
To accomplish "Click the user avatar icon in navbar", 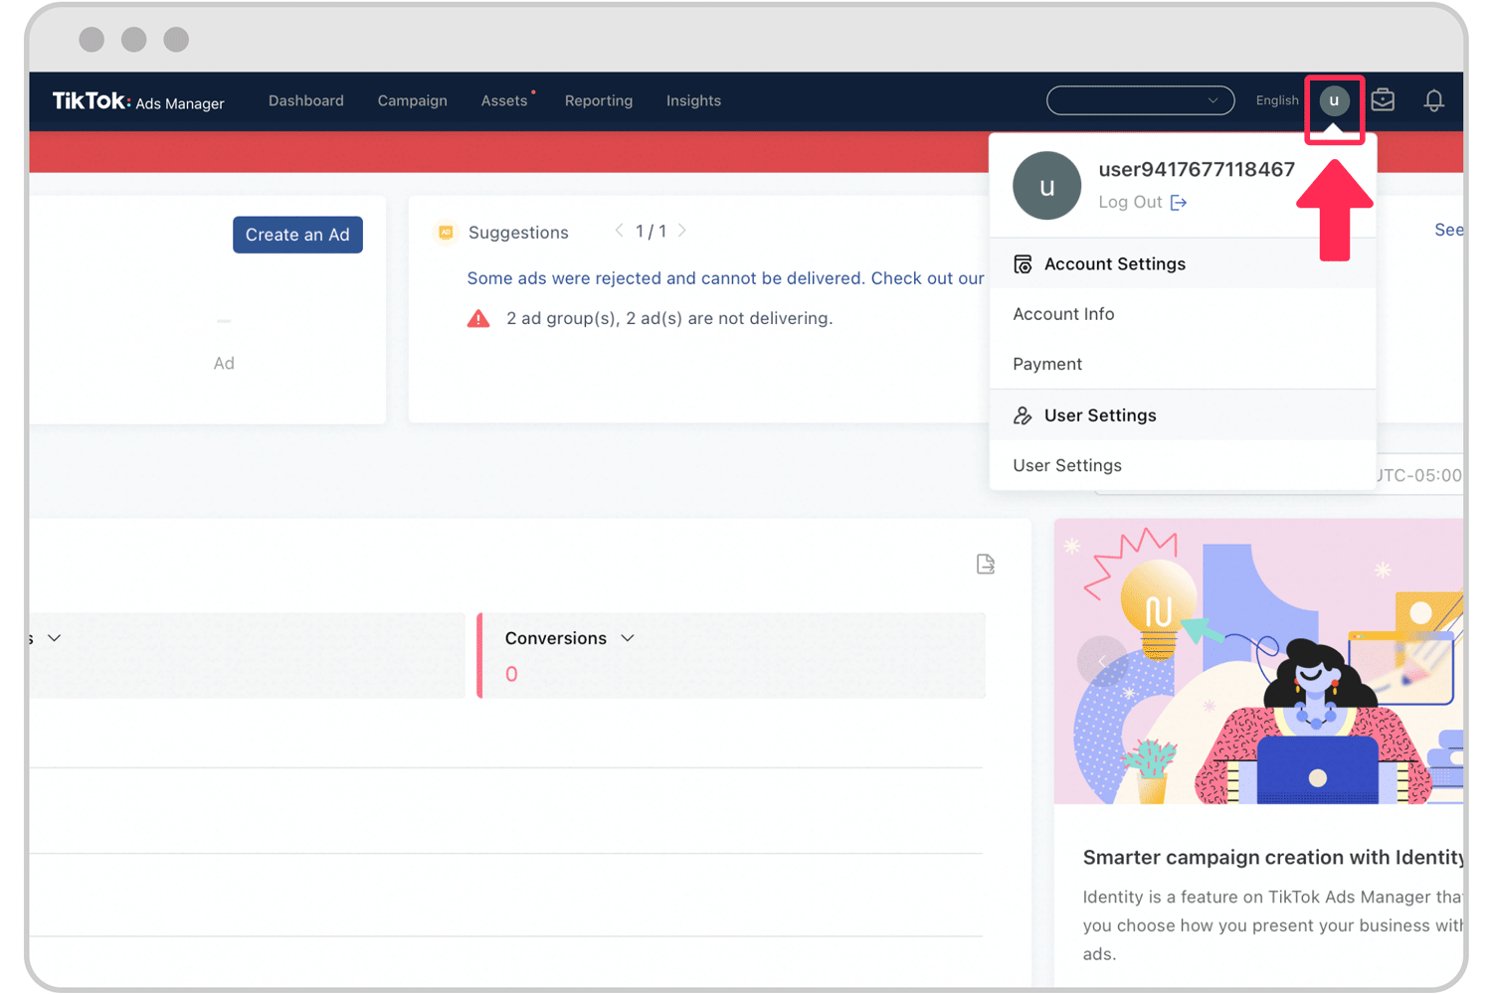I will [1334, 100].
